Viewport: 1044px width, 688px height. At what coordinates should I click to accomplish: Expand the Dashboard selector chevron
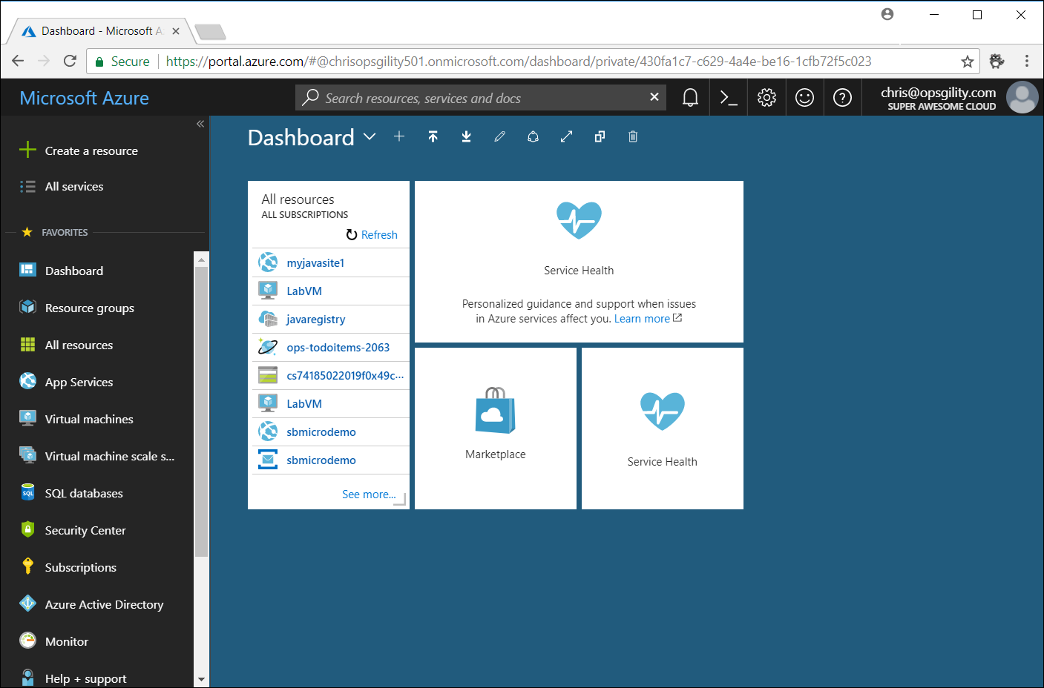tap(370, 137)
